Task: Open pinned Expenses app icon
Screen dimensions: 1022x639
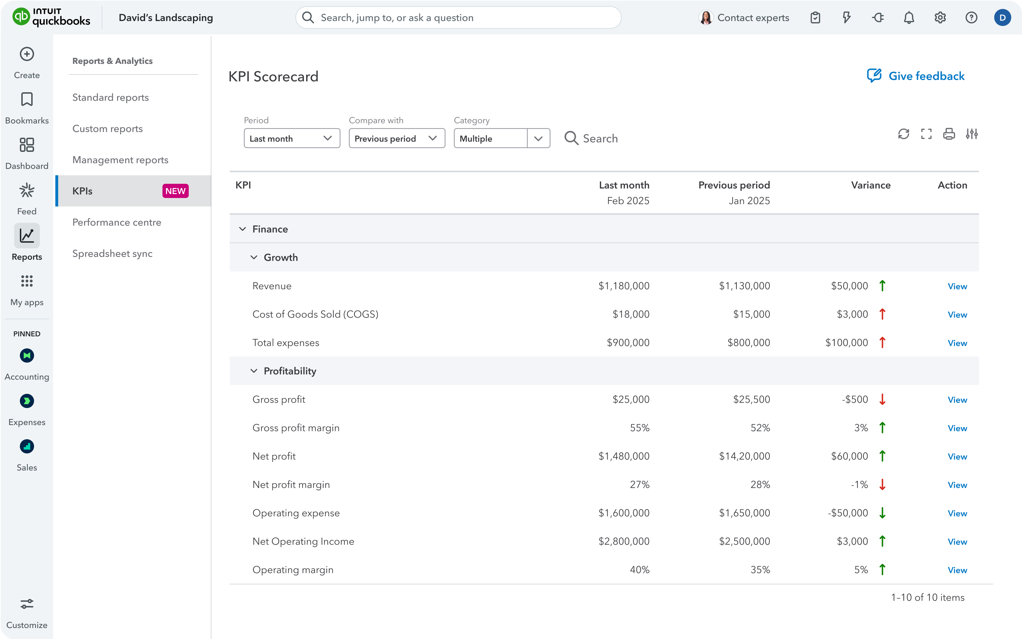Action: [x=27, y=401]
